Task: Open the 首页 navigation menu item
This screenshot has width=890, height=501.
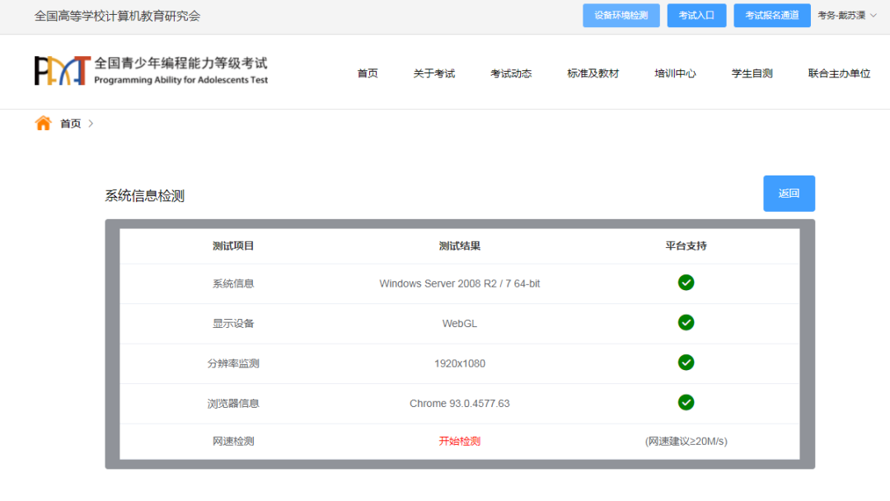Action: 368,73
